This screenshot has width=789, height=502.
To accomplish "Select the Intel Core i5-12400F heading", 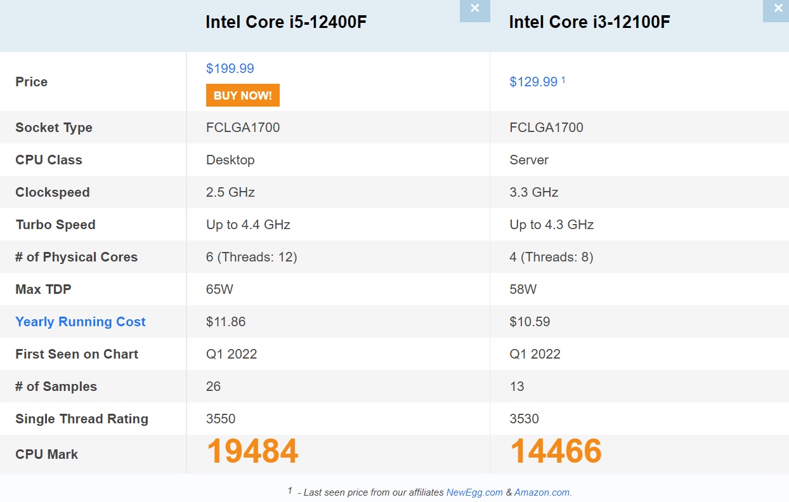I will [286, 22].
